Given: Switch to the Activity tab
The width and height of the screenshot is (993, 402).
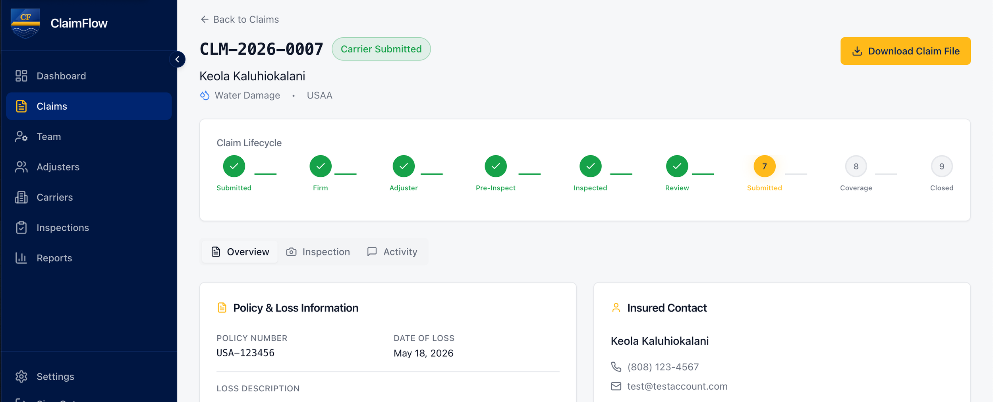Looking at the screenshot, I should 392,252.
